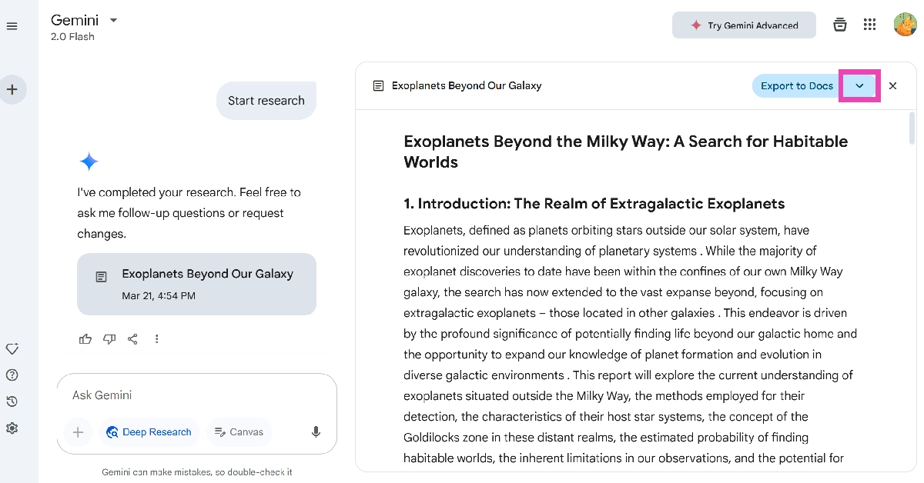This screenshot has height=483, width=924.
Task: Click the thumbs up good response icon
Action: tap(85, 339)
